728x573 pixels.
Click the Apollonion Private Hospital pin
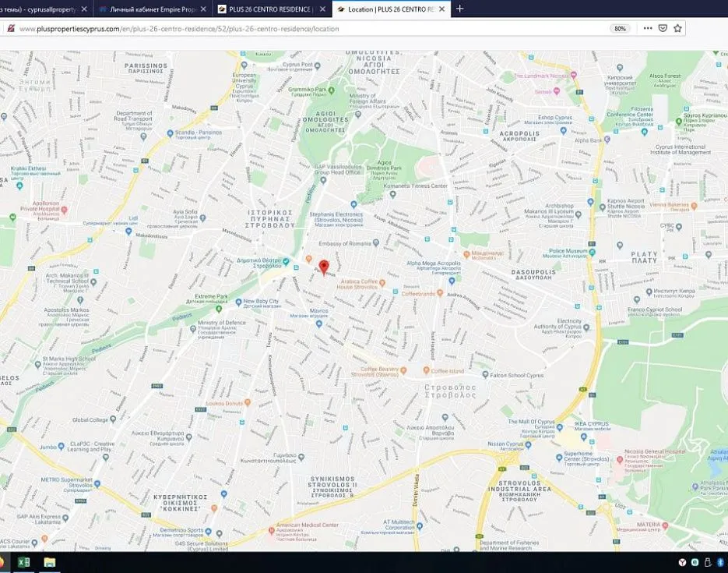click(65, 210)
